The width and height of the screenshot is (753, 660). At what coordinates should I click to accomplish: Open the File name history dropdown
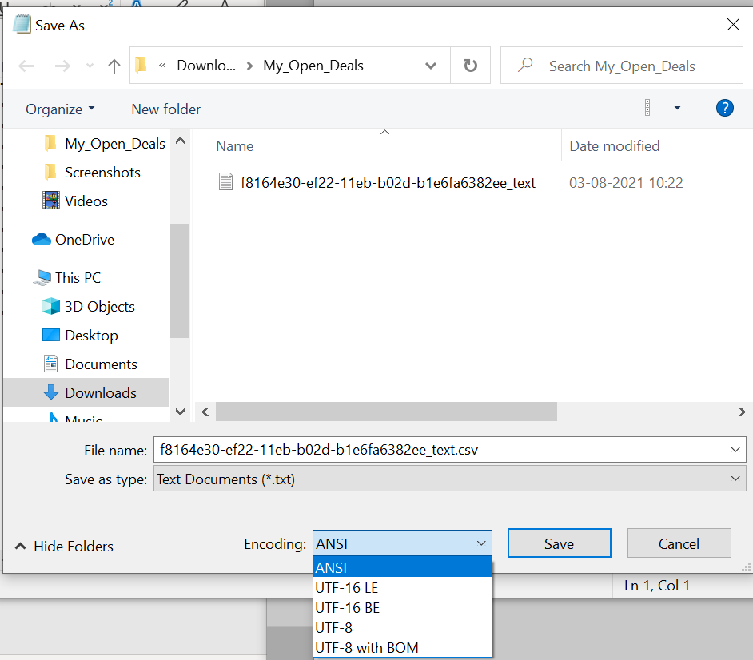click(735, 449)
